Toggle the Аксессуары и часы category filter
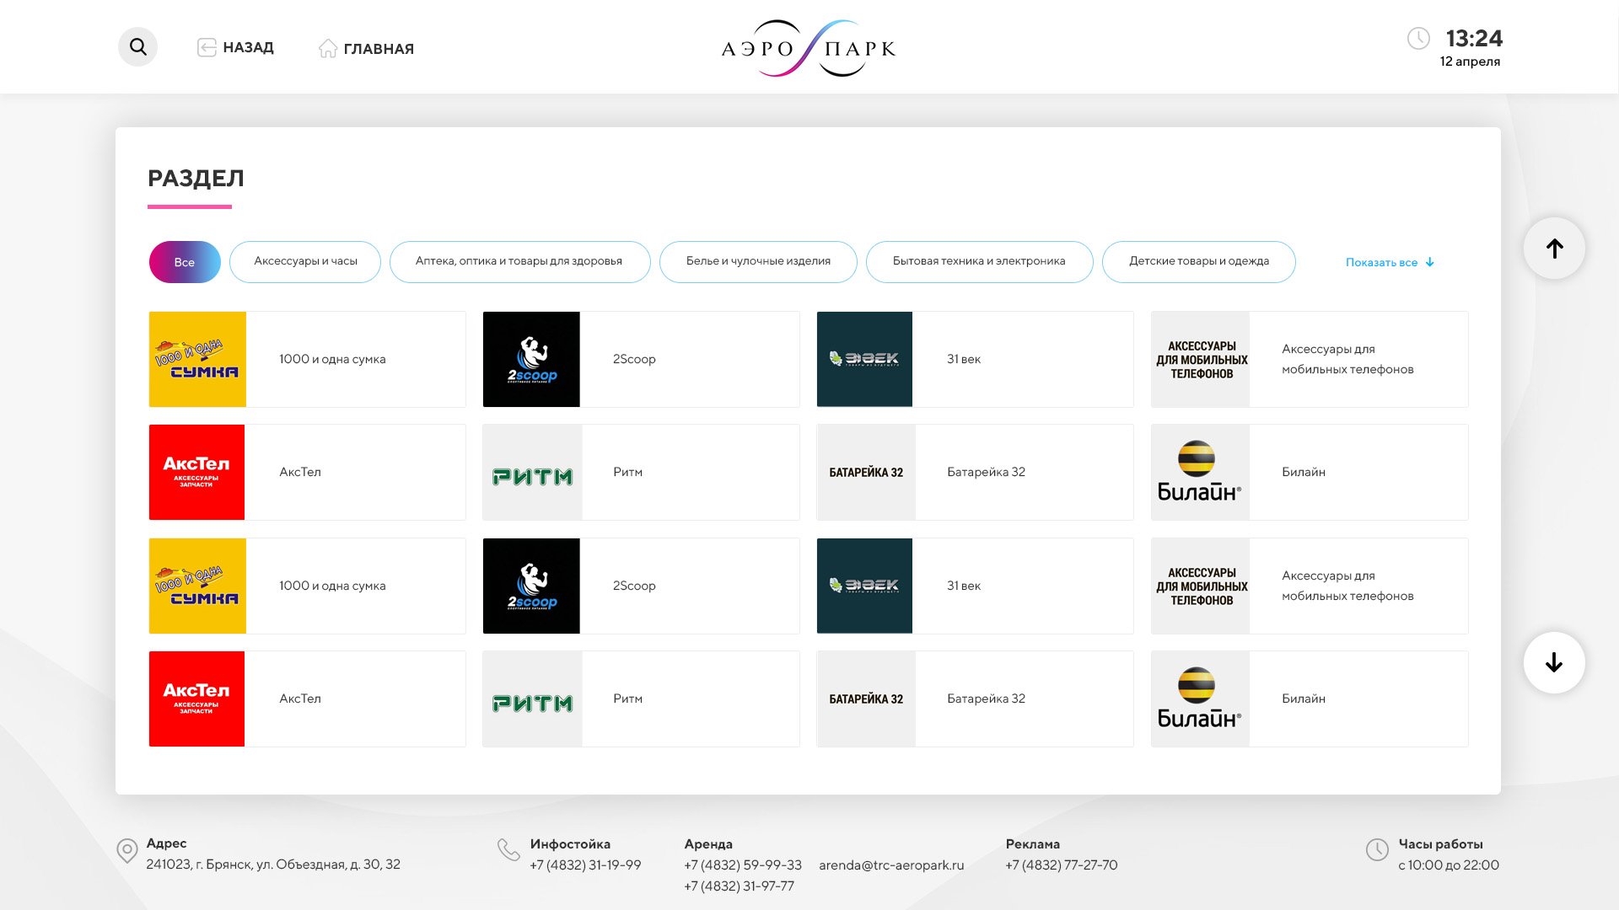 tap(304, 261)
